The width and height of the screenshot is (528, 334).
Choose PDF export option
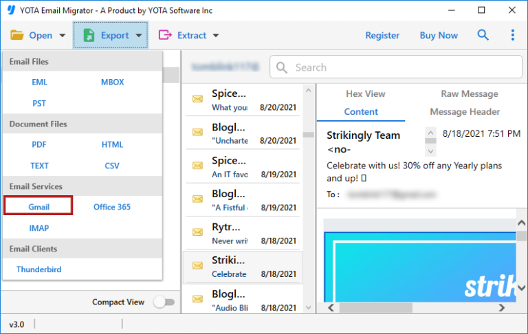tap(39, 144)
